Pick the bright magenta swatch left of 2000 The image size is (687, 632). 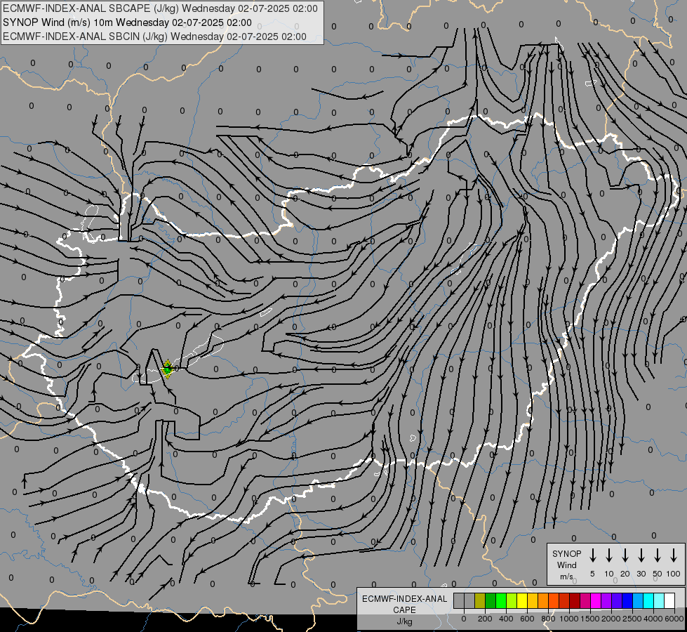(596, 600)
